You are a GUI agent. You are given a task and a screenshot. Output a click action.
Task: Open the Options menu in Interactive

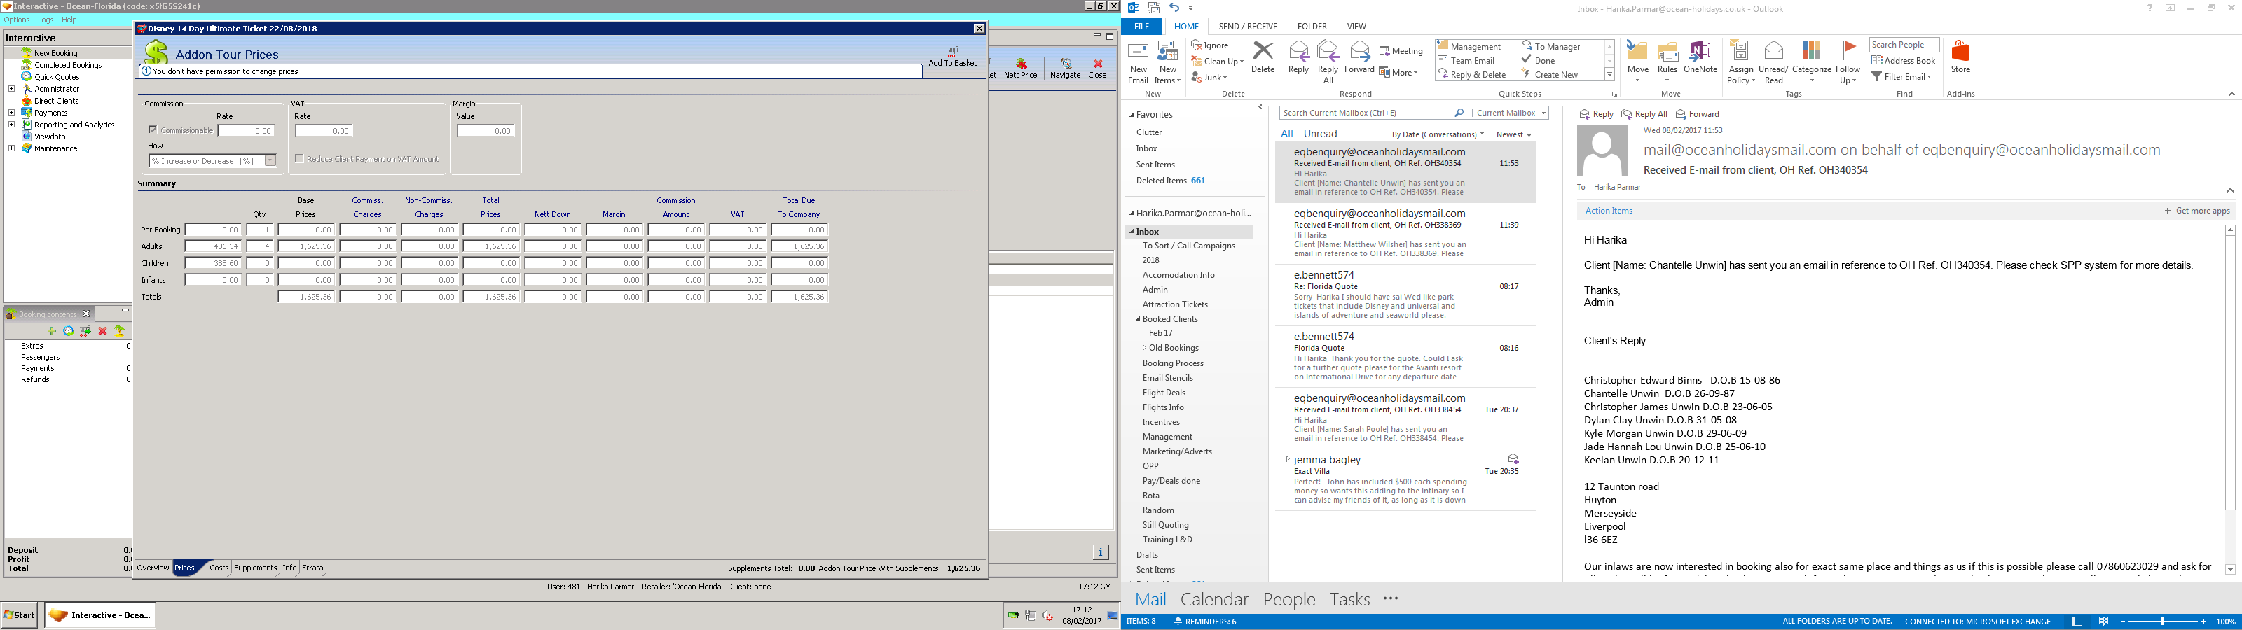click(x=17, y=20)
